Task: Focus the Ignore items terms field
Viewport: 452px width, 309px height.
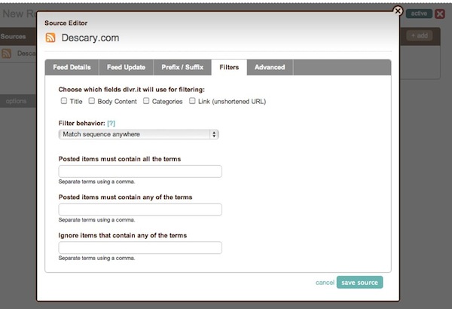Action: tap(140, 247)
